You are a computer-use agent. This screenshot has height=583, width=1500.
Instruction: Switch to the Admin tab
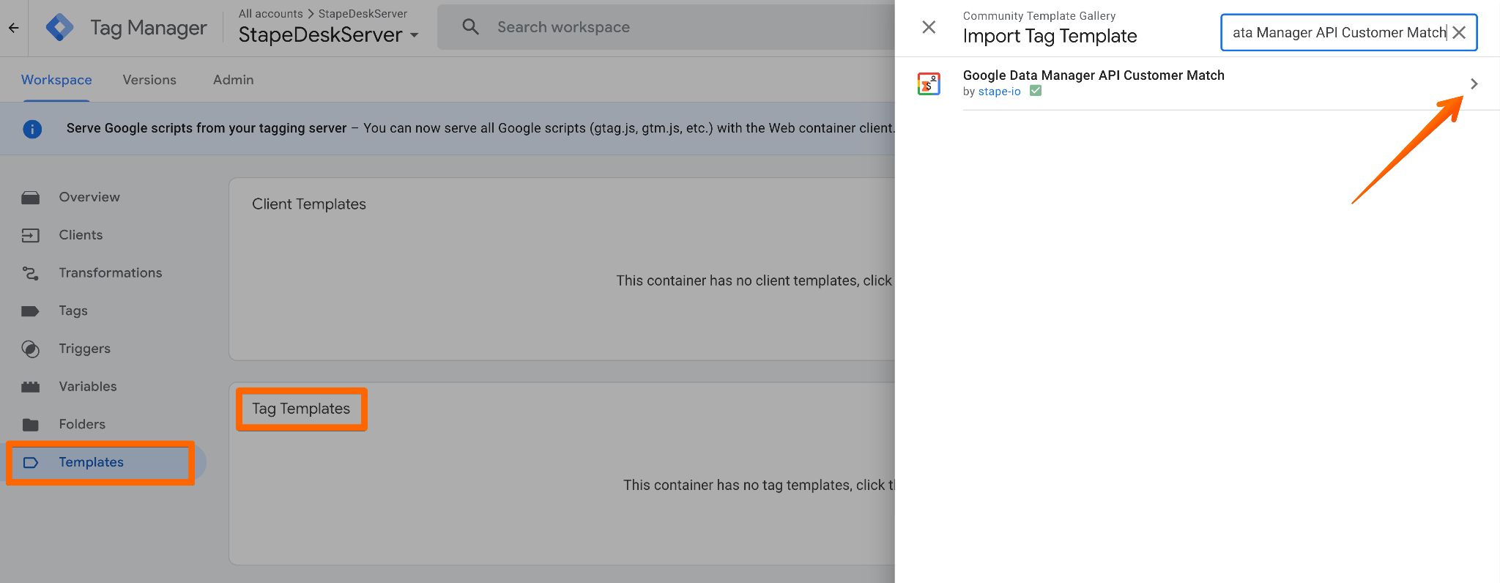click(x=233, y=80)
